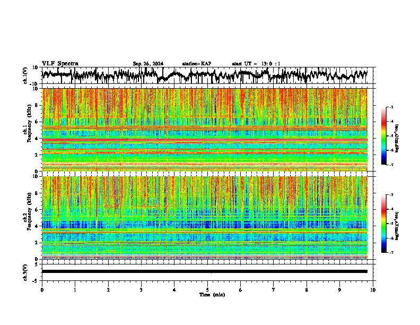Image resolution: width=420 pixels, height=325 pixels.
Task: Click the "-7" label on ch.2 color bar
Action: [391, 252]
